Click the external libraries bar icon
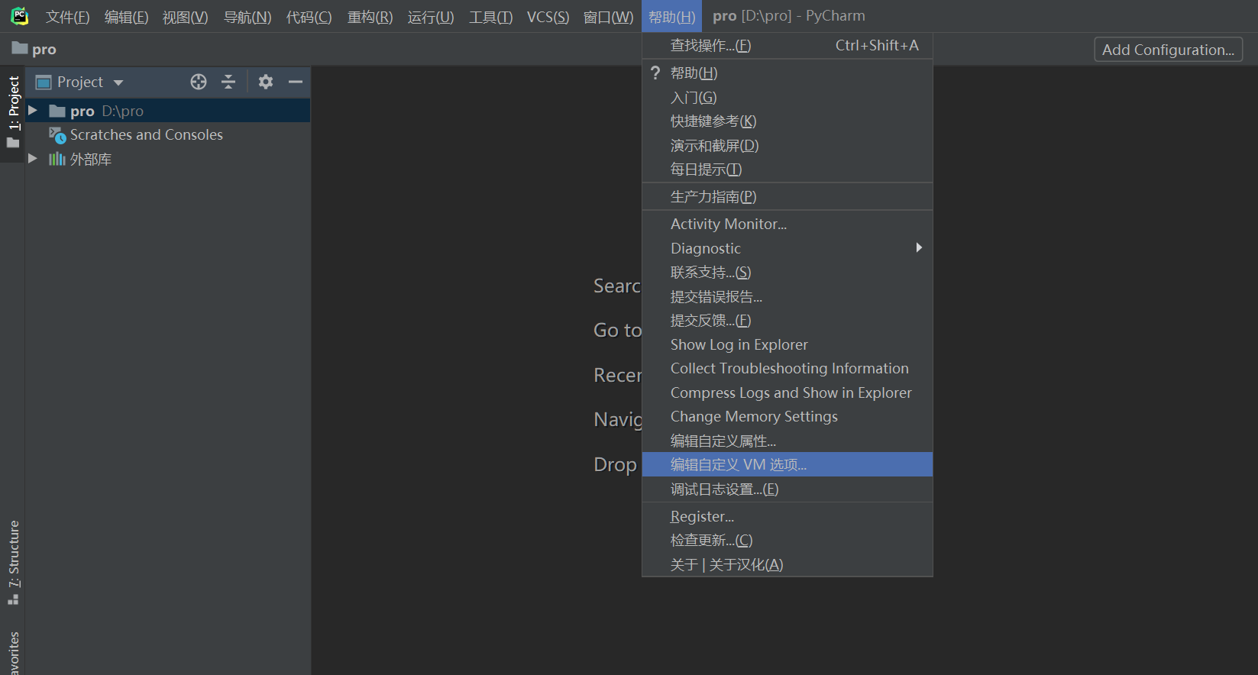The image size is (1258, 675). 57,159
